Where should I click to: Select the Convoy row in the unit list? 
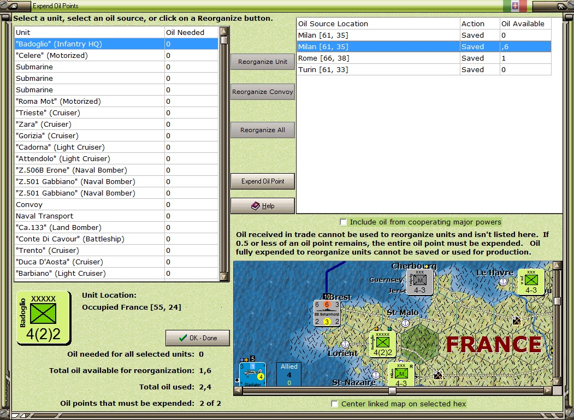pyautogui.click(x=116, y=204)
